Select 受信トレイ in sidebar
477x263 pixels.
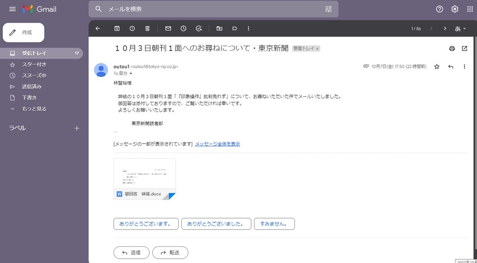click(41, 53)
